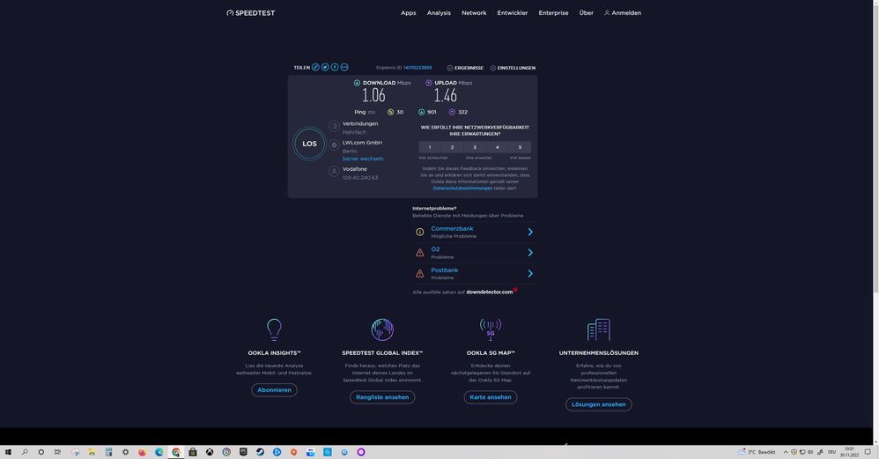Share result on Facebook

[335, 67]
